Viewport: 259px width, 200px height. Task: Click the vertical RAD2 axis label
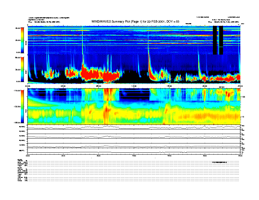click(x=26, y=43)
